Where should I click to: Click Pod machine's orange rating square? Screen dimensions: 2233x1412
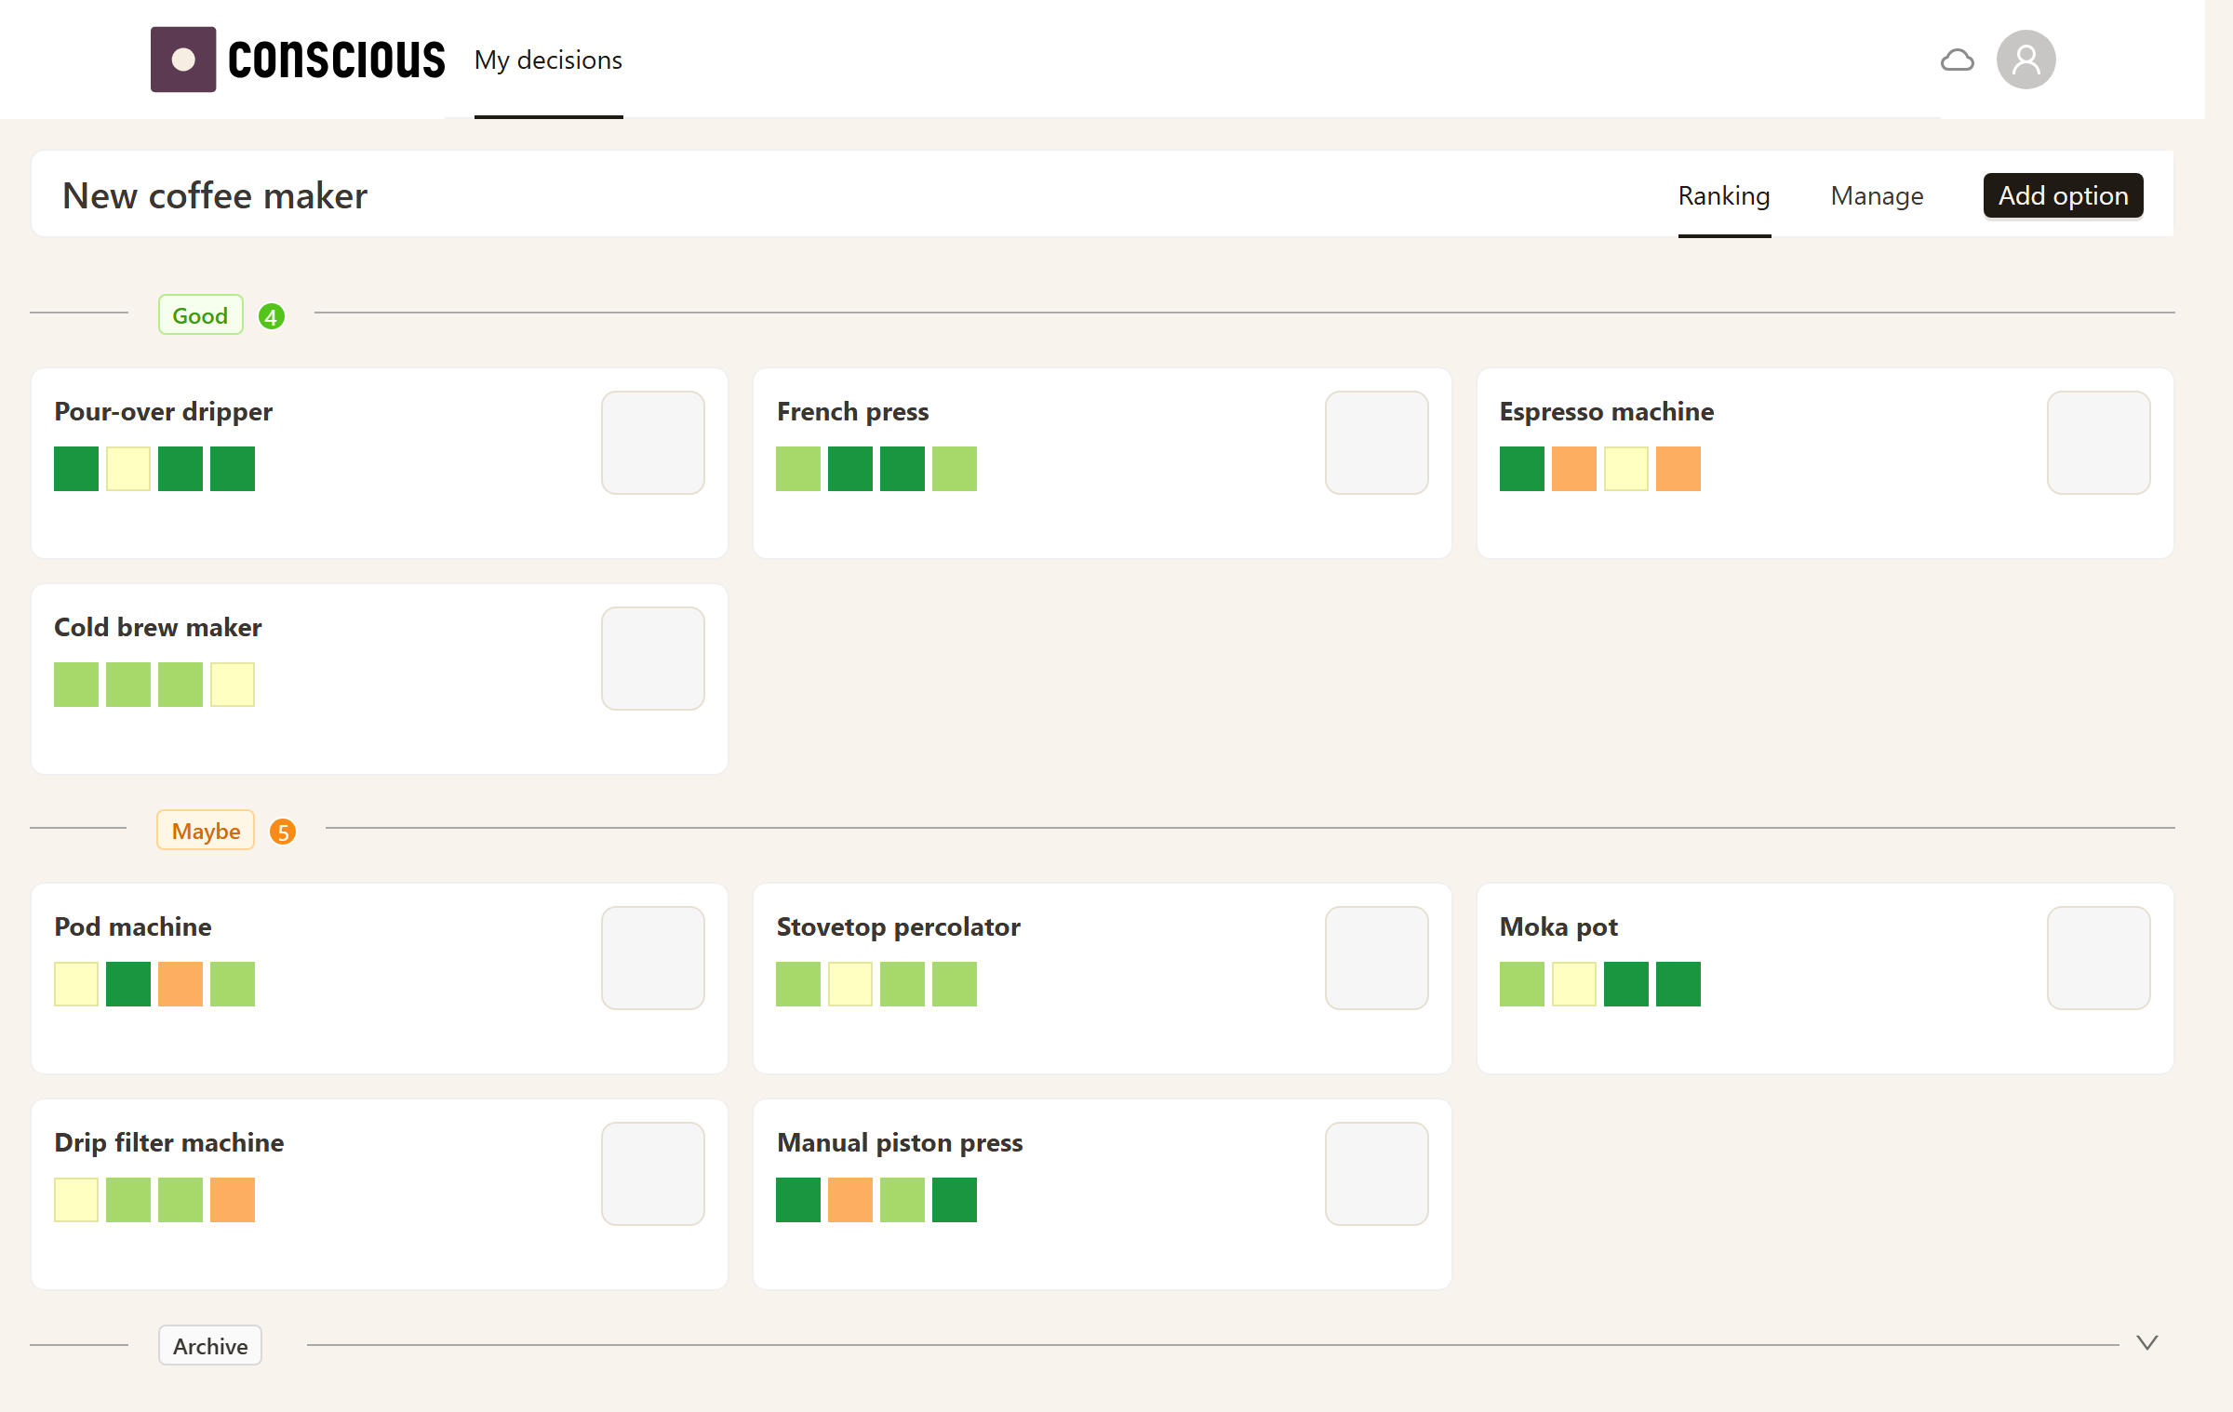pos(181,984)
